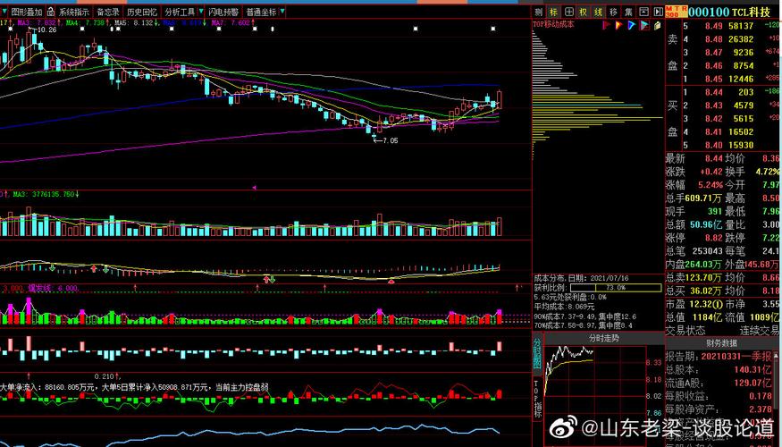Screen dimensions: 782x447
Task: Click the 分时走势 panel header
Action: [x=604, y=338]
